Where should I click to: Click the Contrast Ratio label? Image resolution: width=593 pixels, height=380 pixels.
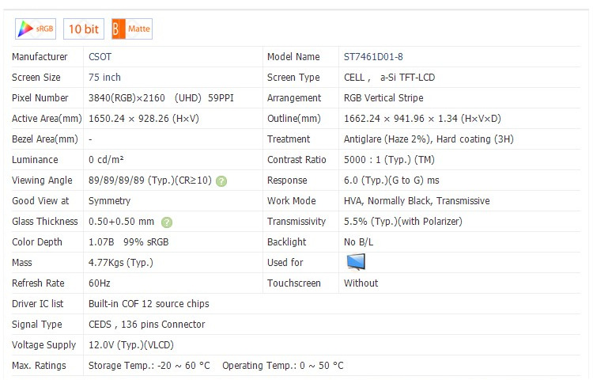(296, 160)
